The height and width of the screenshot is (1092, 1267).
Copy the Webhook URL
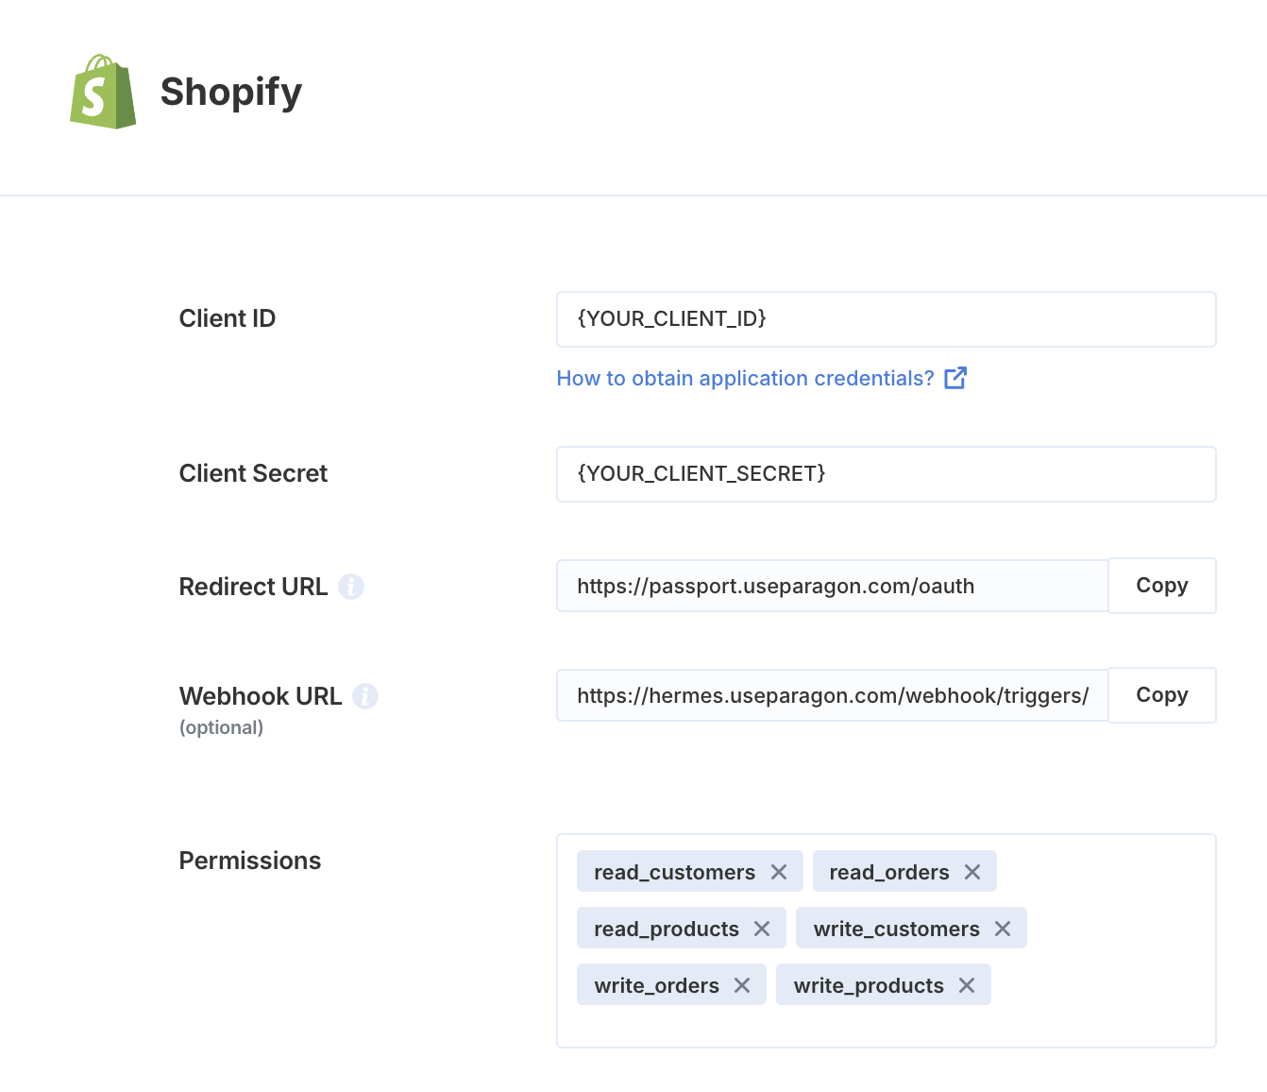pos(1162,695)
